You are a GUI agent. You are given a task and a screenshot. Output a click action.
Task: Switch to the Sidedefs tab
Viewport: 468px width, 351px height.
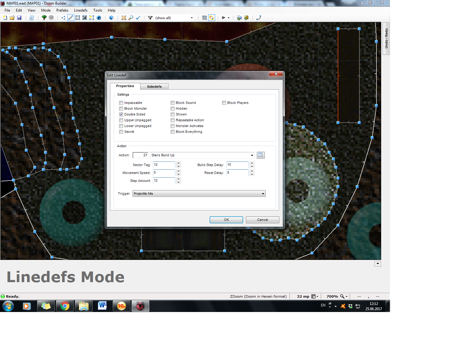(154, 87)
